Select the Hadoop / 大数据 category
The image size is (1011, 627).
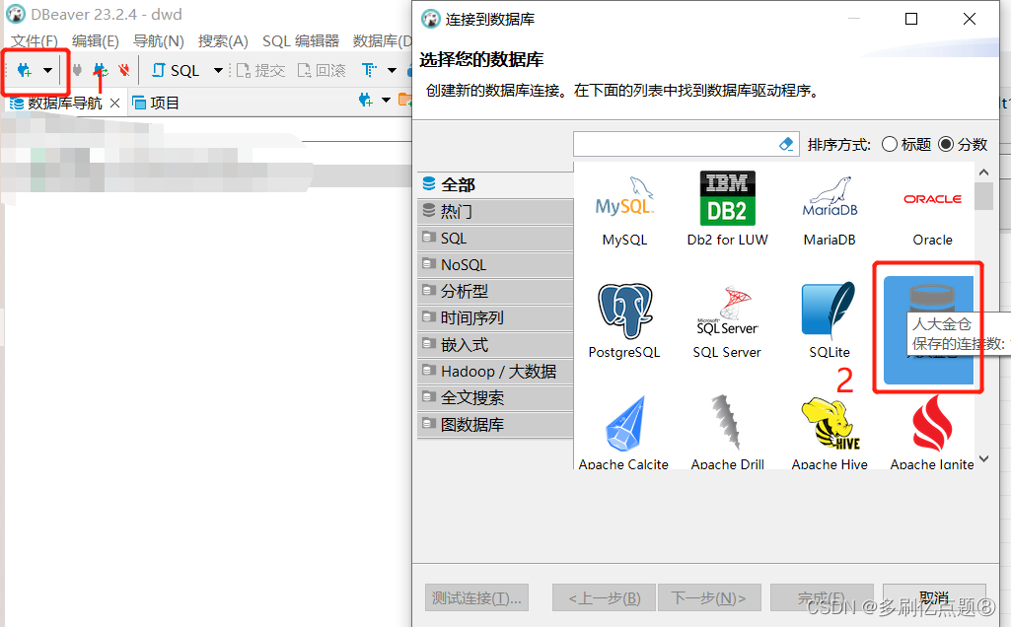pyautogui.click(x=495, y=372)
